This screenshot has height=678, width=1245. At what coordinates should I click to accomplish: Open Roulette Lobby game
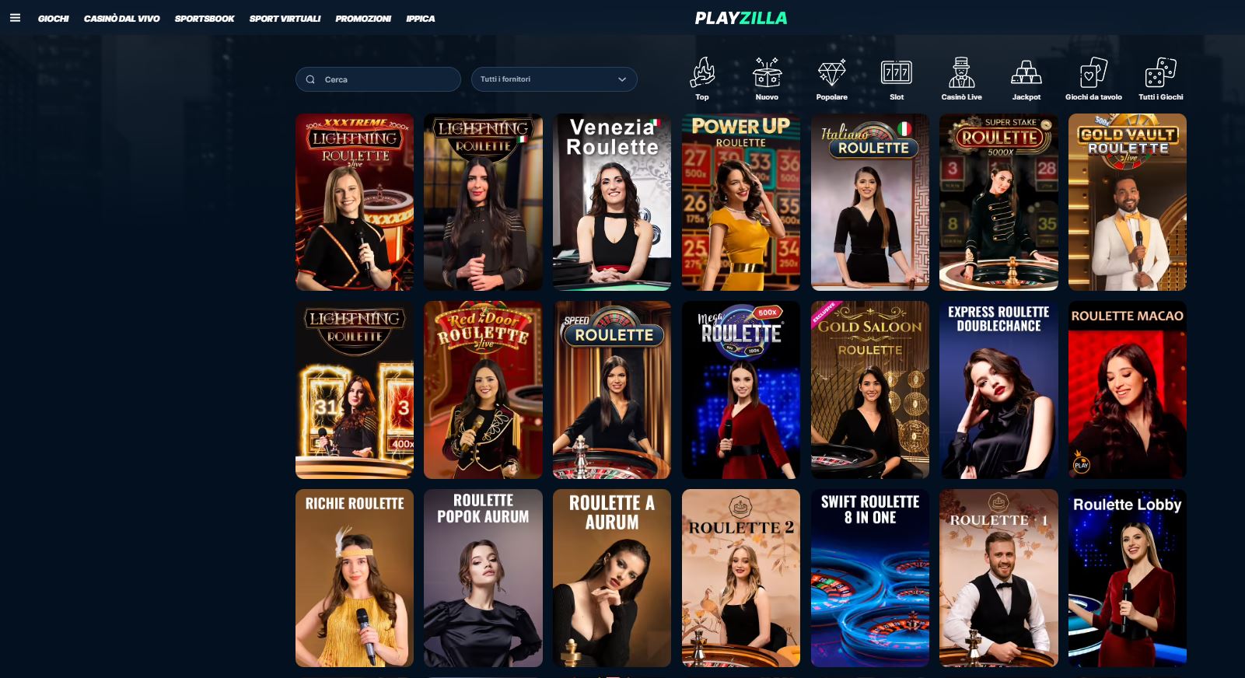point(1128,578)
